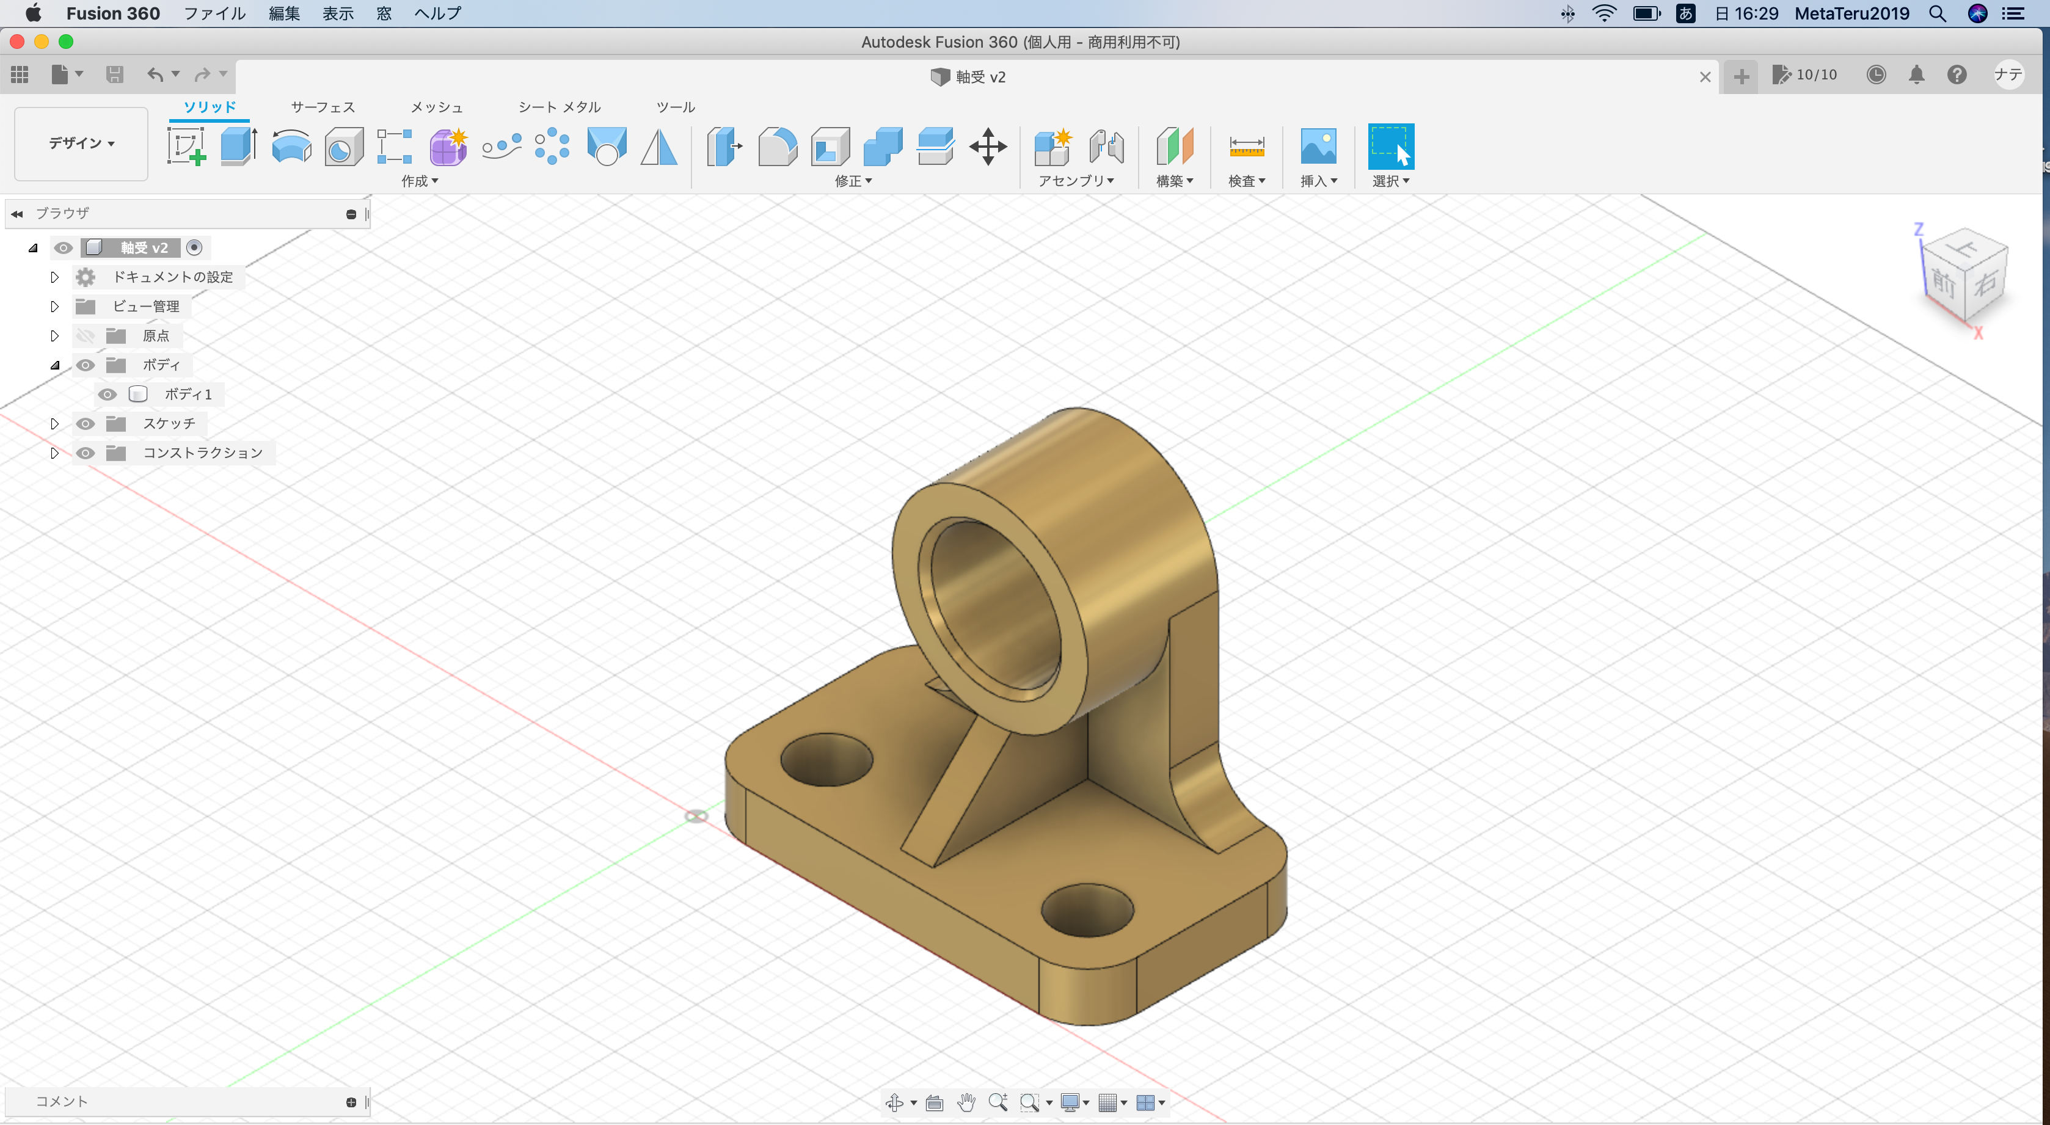
Task: Open the 修正 panel menu
Action: click(853, 181)
